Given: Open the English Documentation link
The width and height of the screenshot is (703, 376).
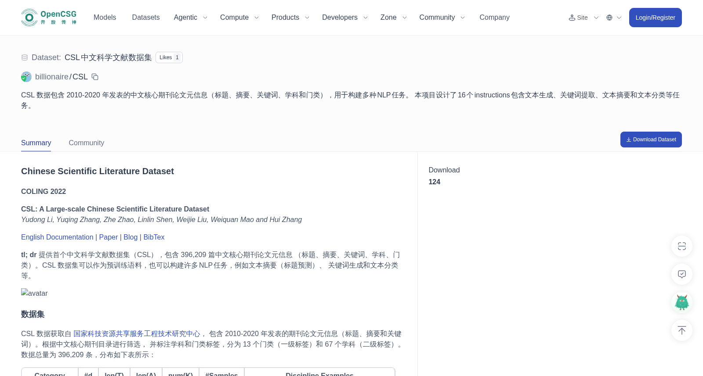Looking at the screenshot, I should pyautogui.click(x=57, y=237).
